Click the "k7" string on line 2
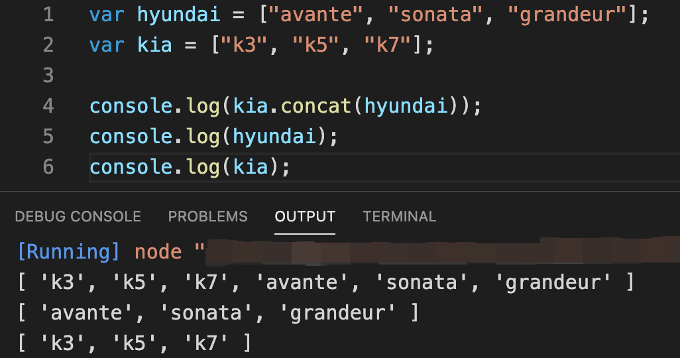The image size is (680, 358). (x=388, y=45)
